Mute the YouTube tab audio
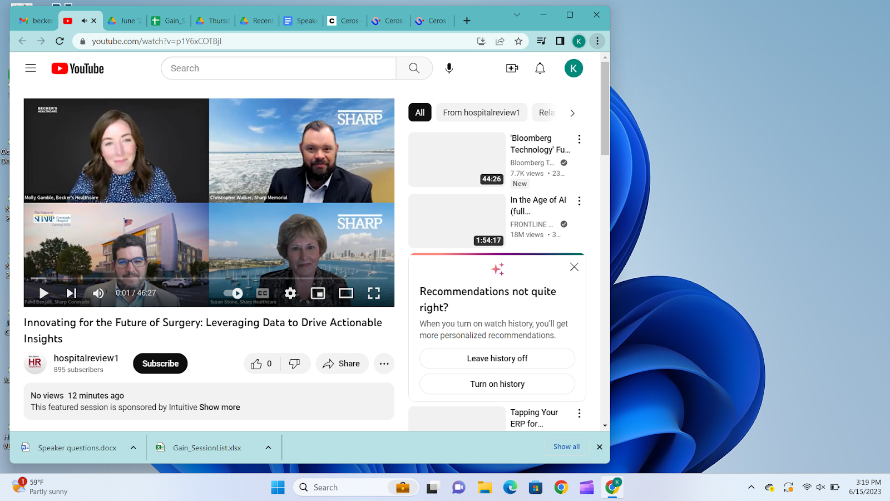This screenshot has height=501, width=890. [x=84, y=21]
